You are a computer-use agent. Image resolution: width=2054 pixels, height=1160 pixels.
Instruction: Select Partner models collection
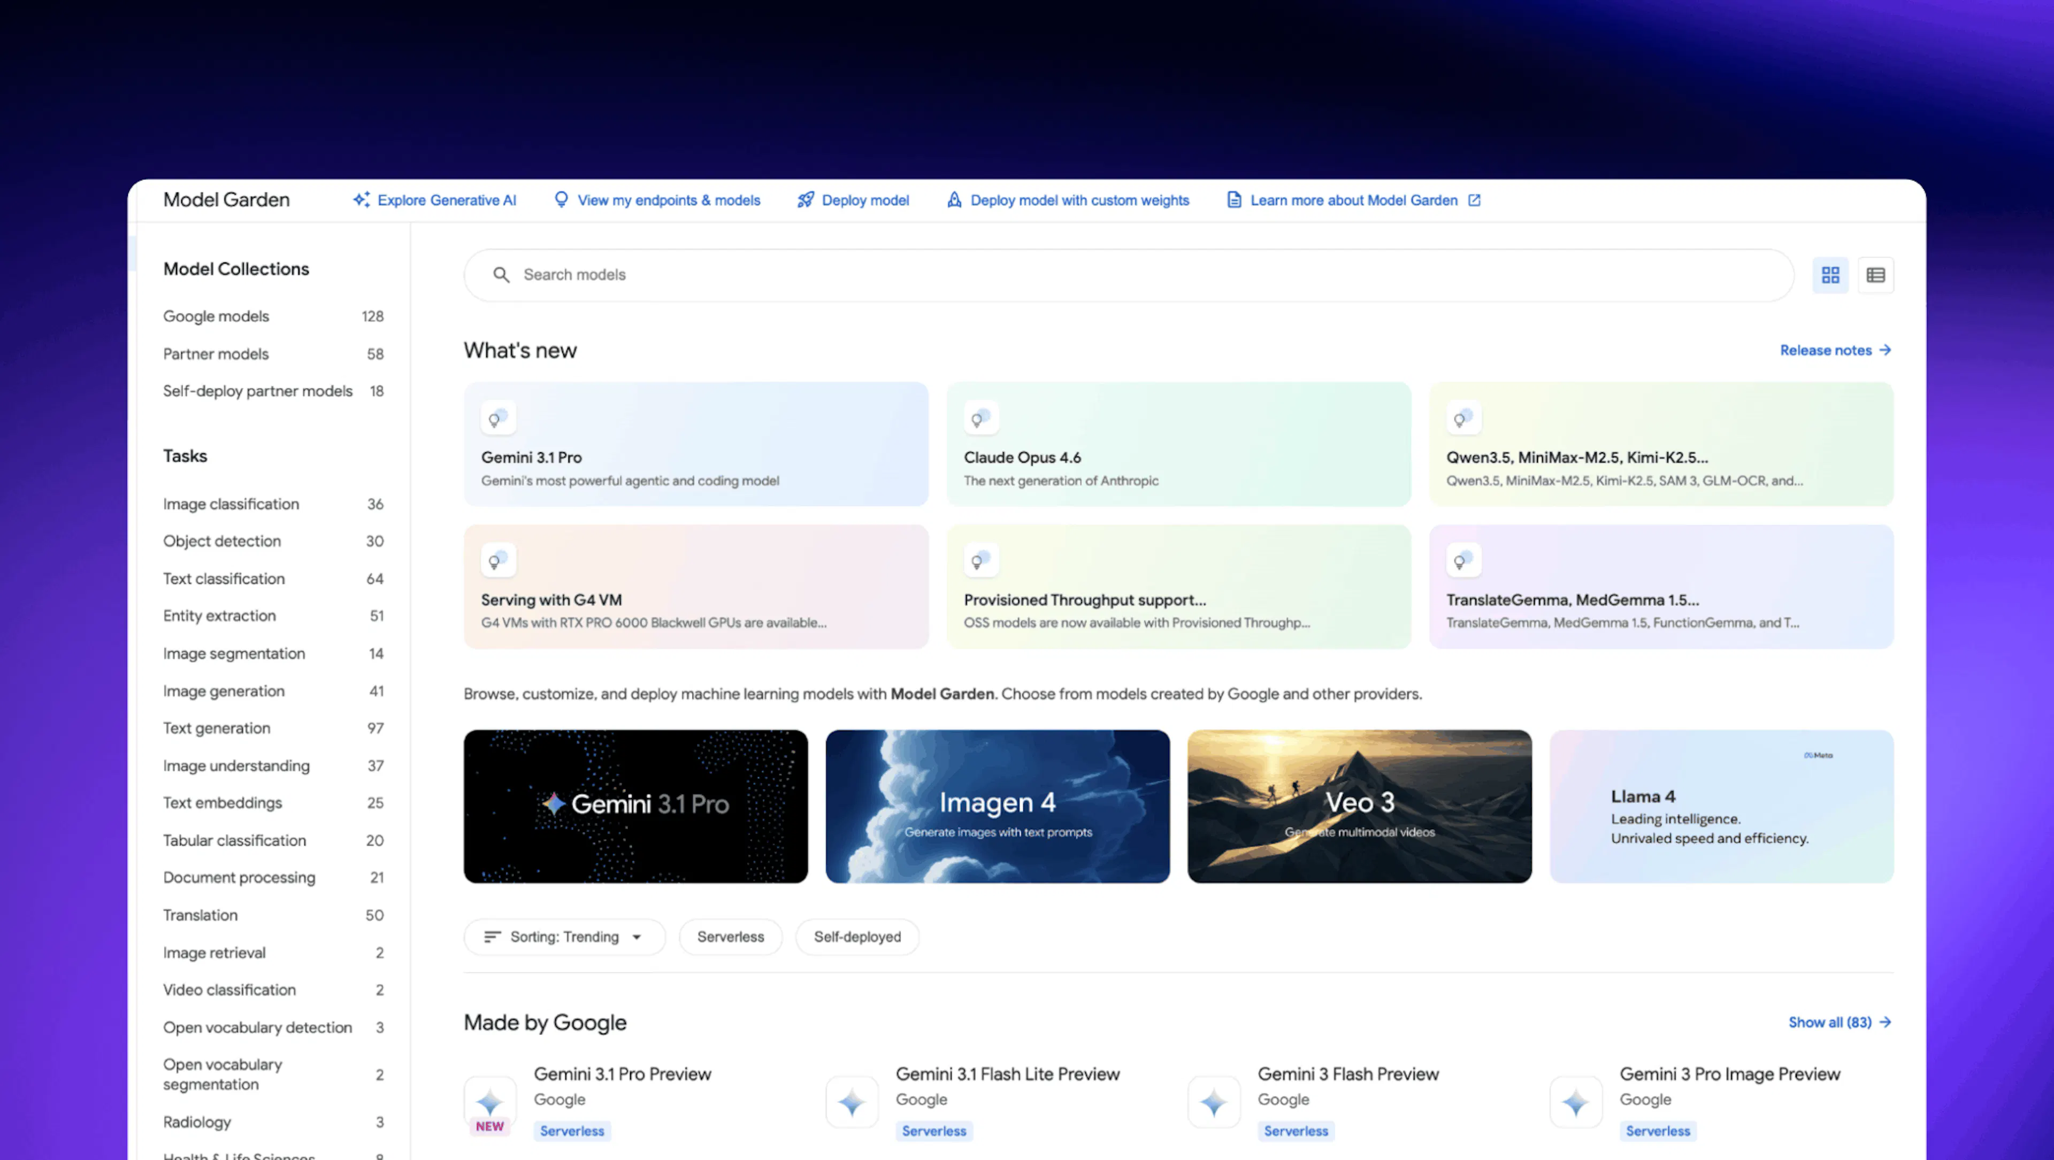273,354
